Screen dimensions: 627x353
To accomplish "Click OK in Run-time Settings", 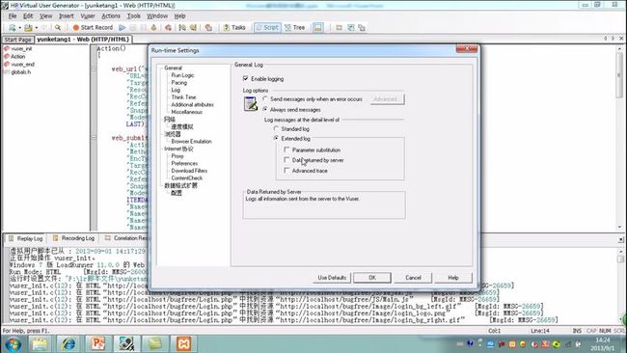I will (x=372, y=278).
